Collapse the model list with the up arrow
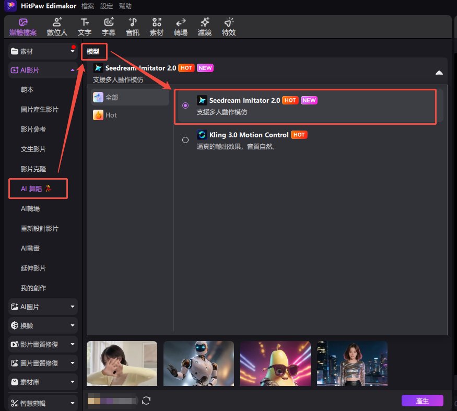 (x=439, y=73)
